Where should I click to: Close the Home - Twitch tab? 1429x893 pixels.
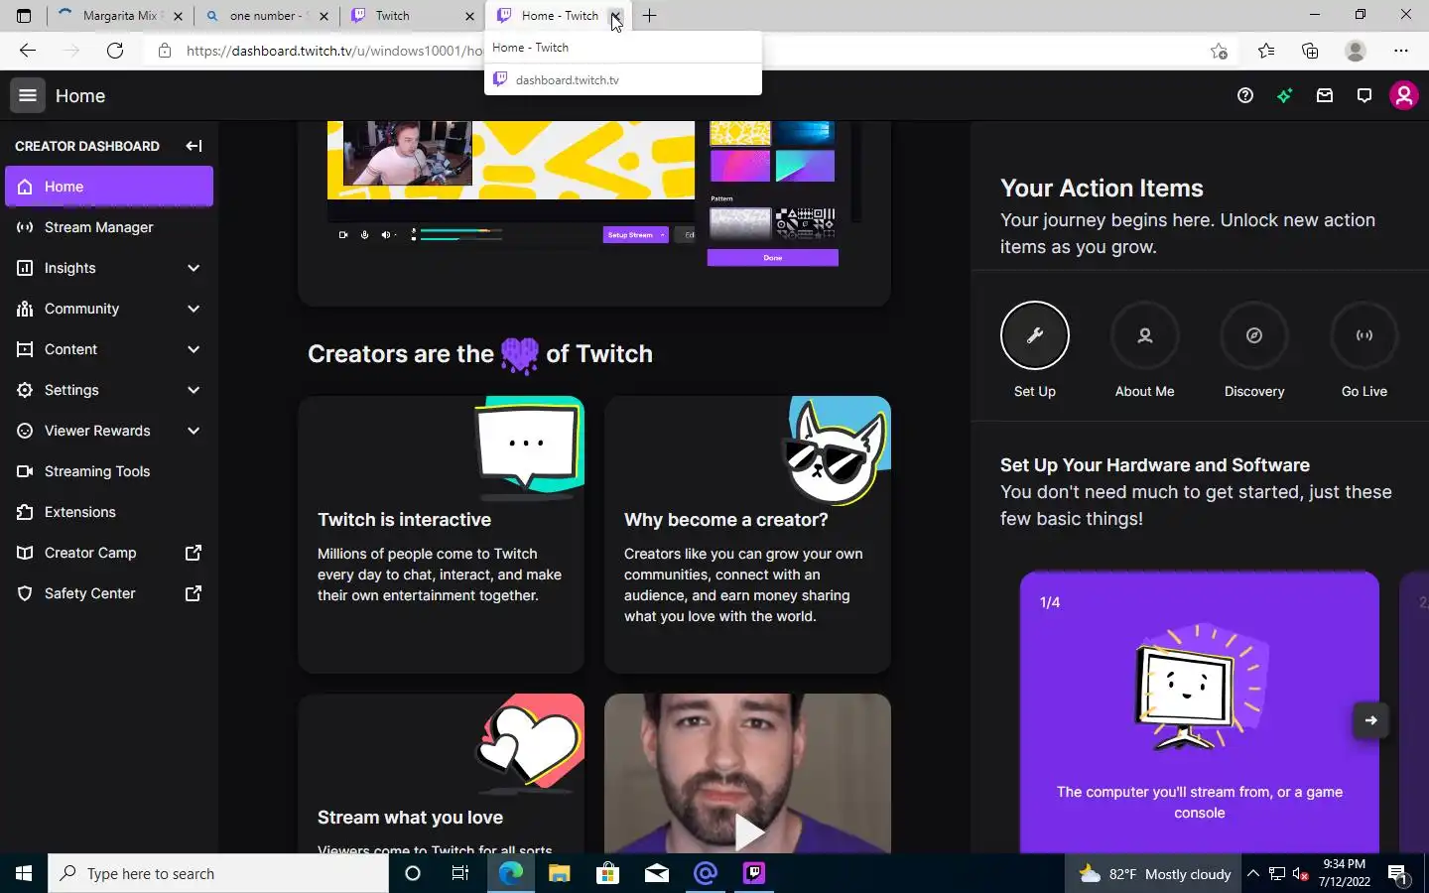coord(615,16)
